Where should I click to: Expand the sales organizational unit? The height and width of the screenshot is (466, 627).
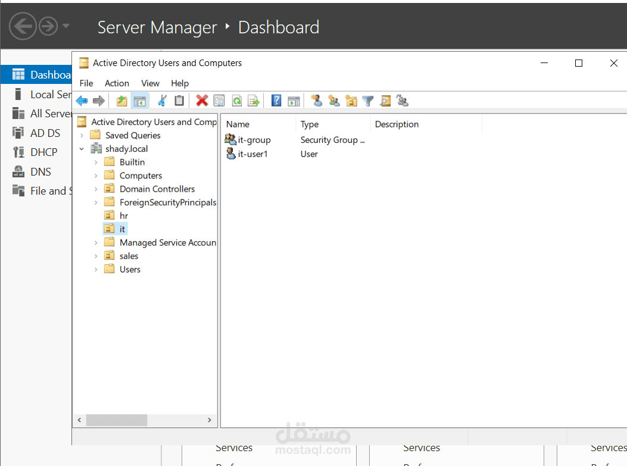[96, 256]
